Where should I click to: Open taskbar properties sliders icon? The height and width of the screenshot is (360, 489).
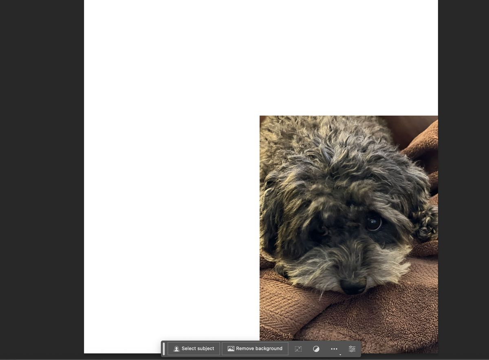pos(352,349)
